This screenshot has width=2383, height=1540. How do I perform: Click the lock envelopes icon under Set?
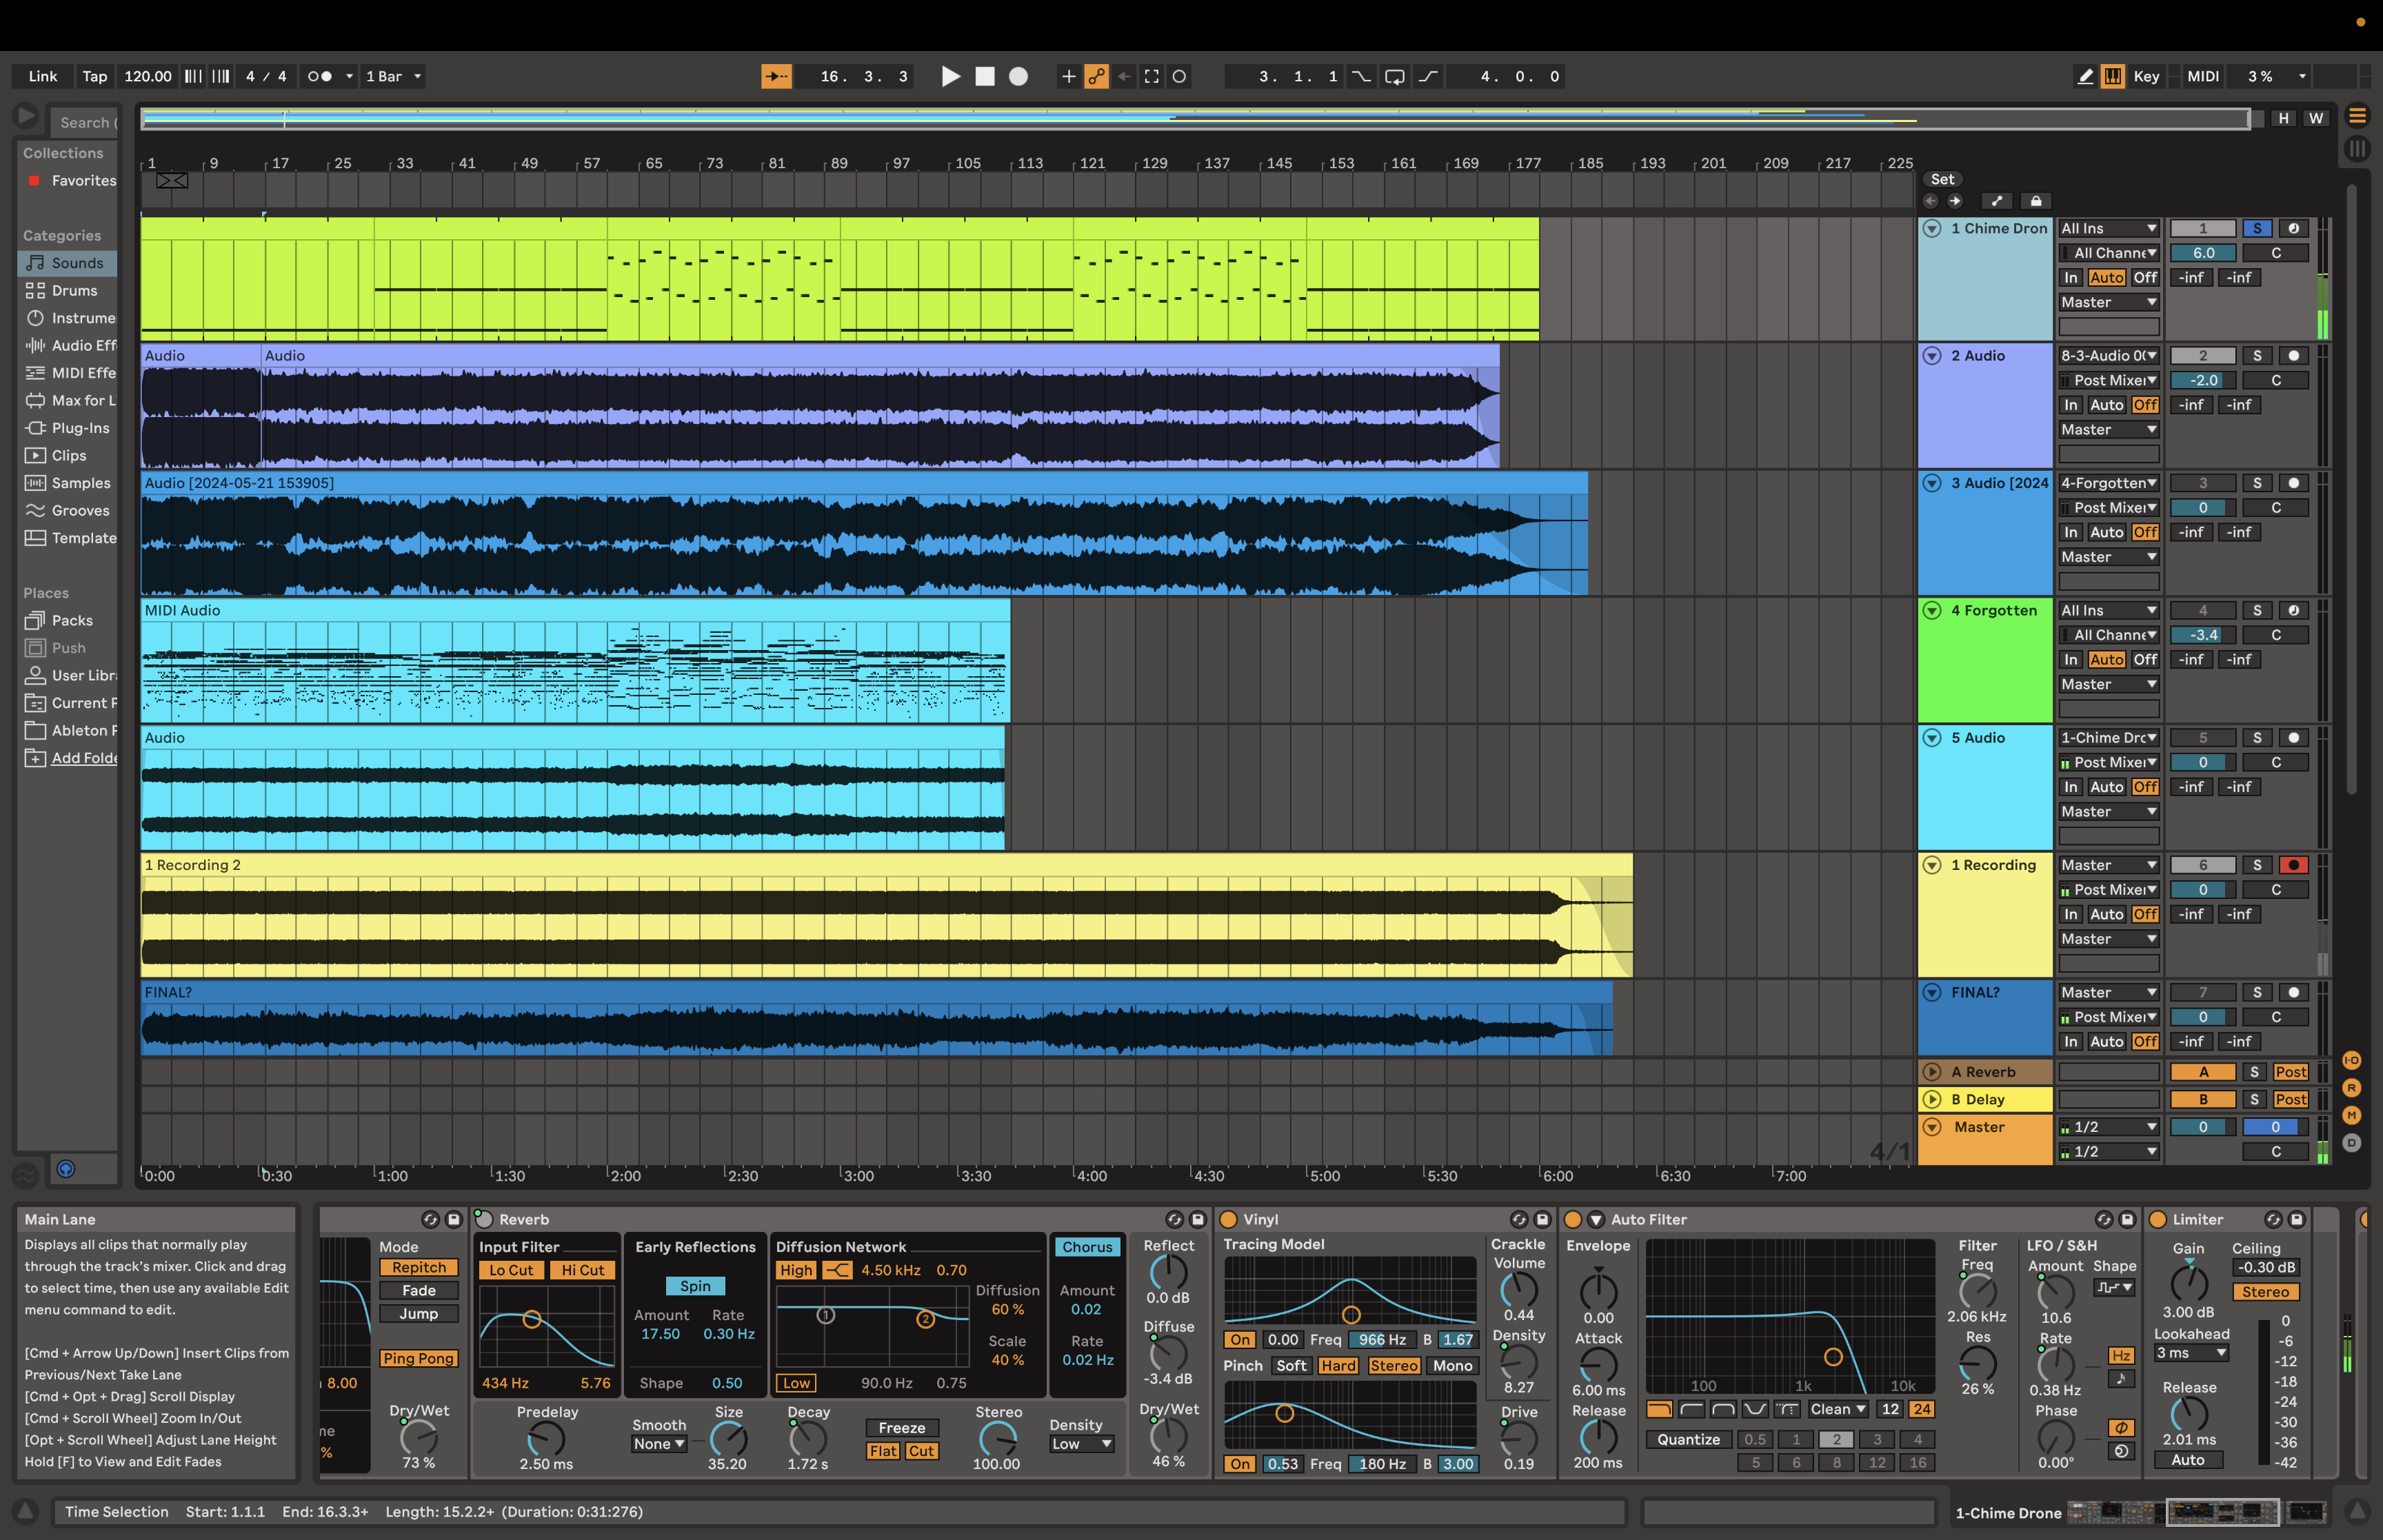click(x=2035, y=201)
